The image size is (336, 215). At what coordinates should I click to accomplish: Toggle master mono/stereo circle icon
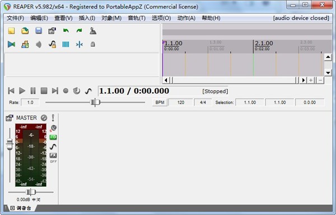point(44,118)
